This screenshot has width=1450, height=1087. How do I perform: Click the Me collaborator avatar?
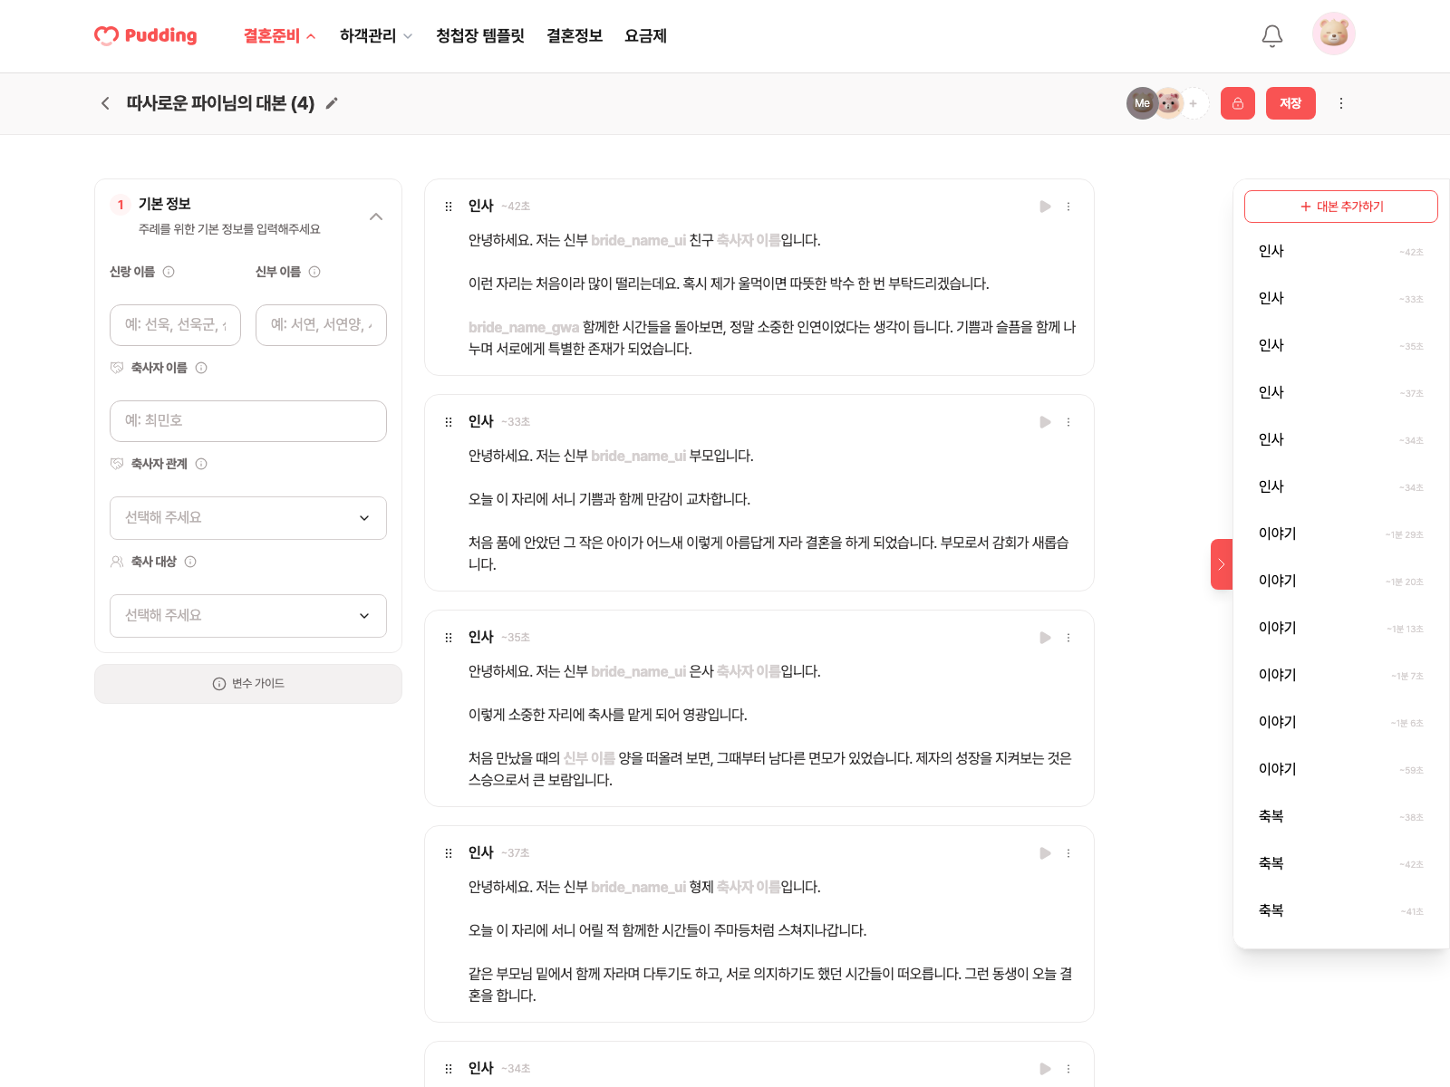click(1142, 103)
